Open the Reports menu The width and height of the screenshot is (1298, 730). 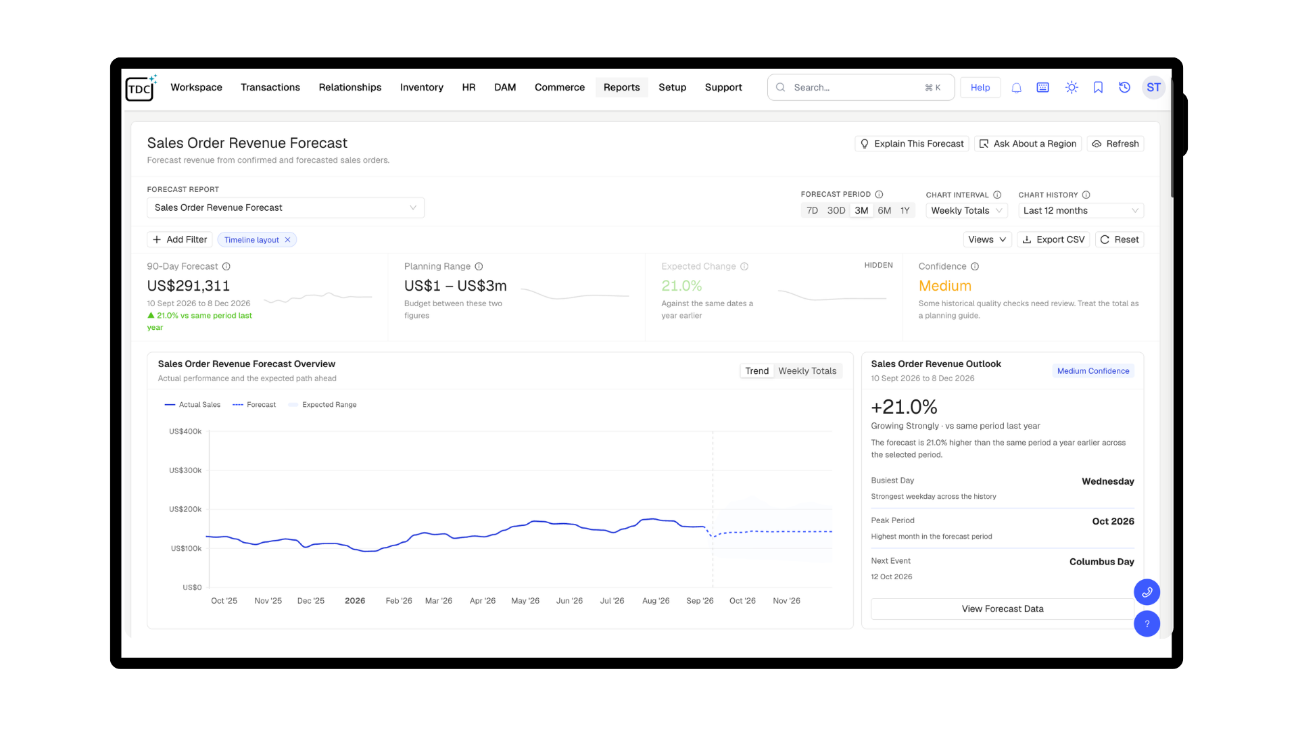pos(621,88)
